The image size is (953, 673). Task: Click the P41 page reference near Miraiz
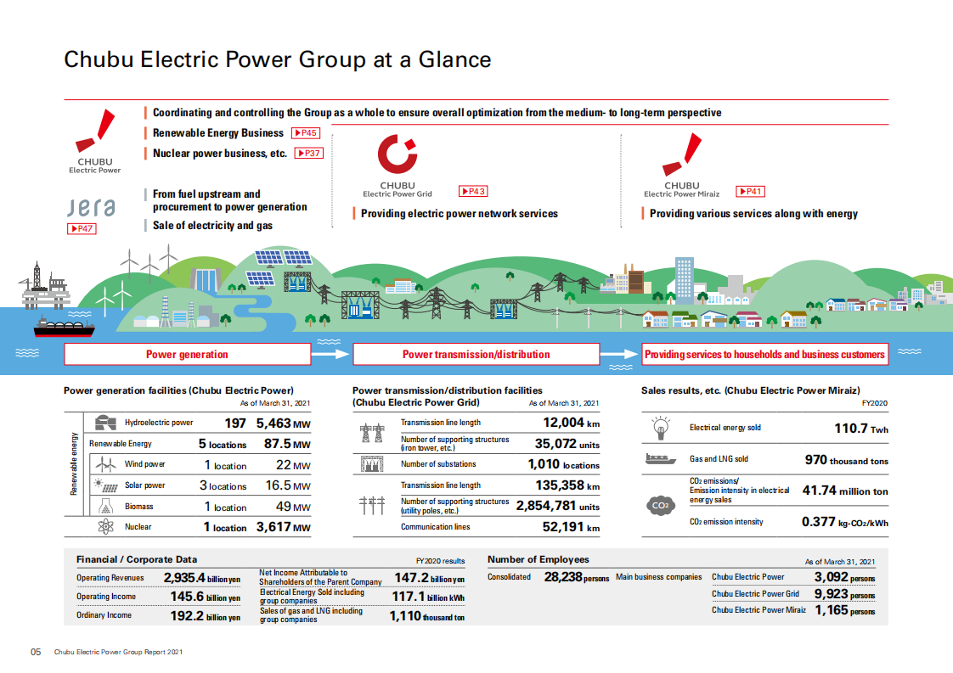[x=750, y=191]
